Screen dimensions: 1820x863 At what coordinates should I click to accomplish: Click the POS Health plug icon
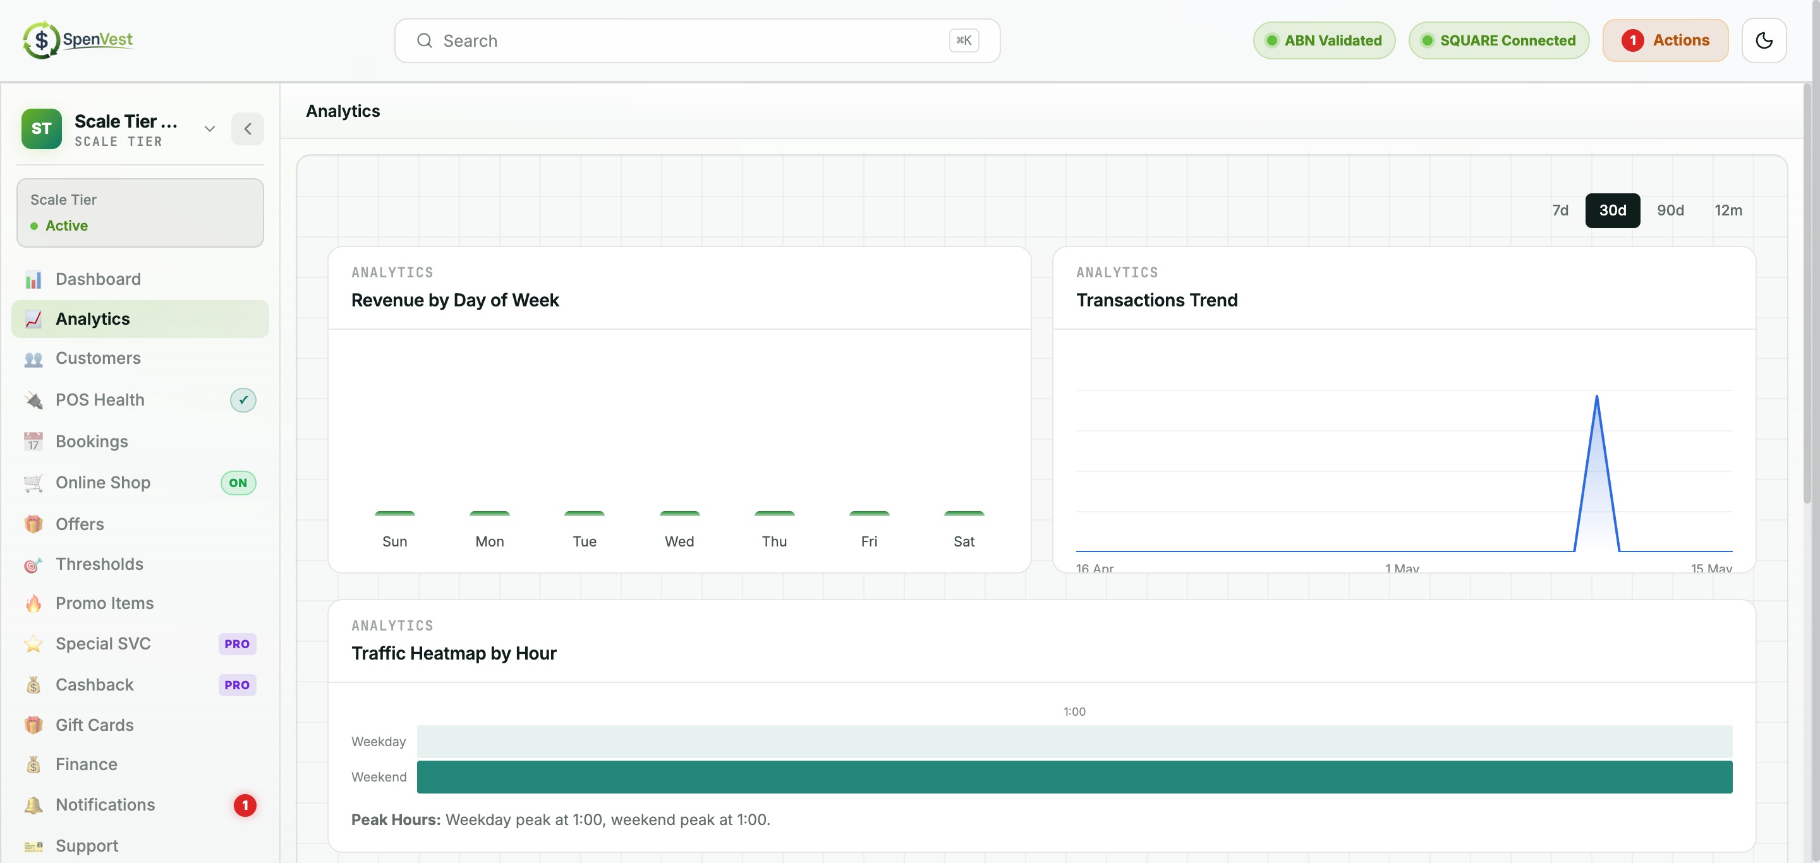33,401
